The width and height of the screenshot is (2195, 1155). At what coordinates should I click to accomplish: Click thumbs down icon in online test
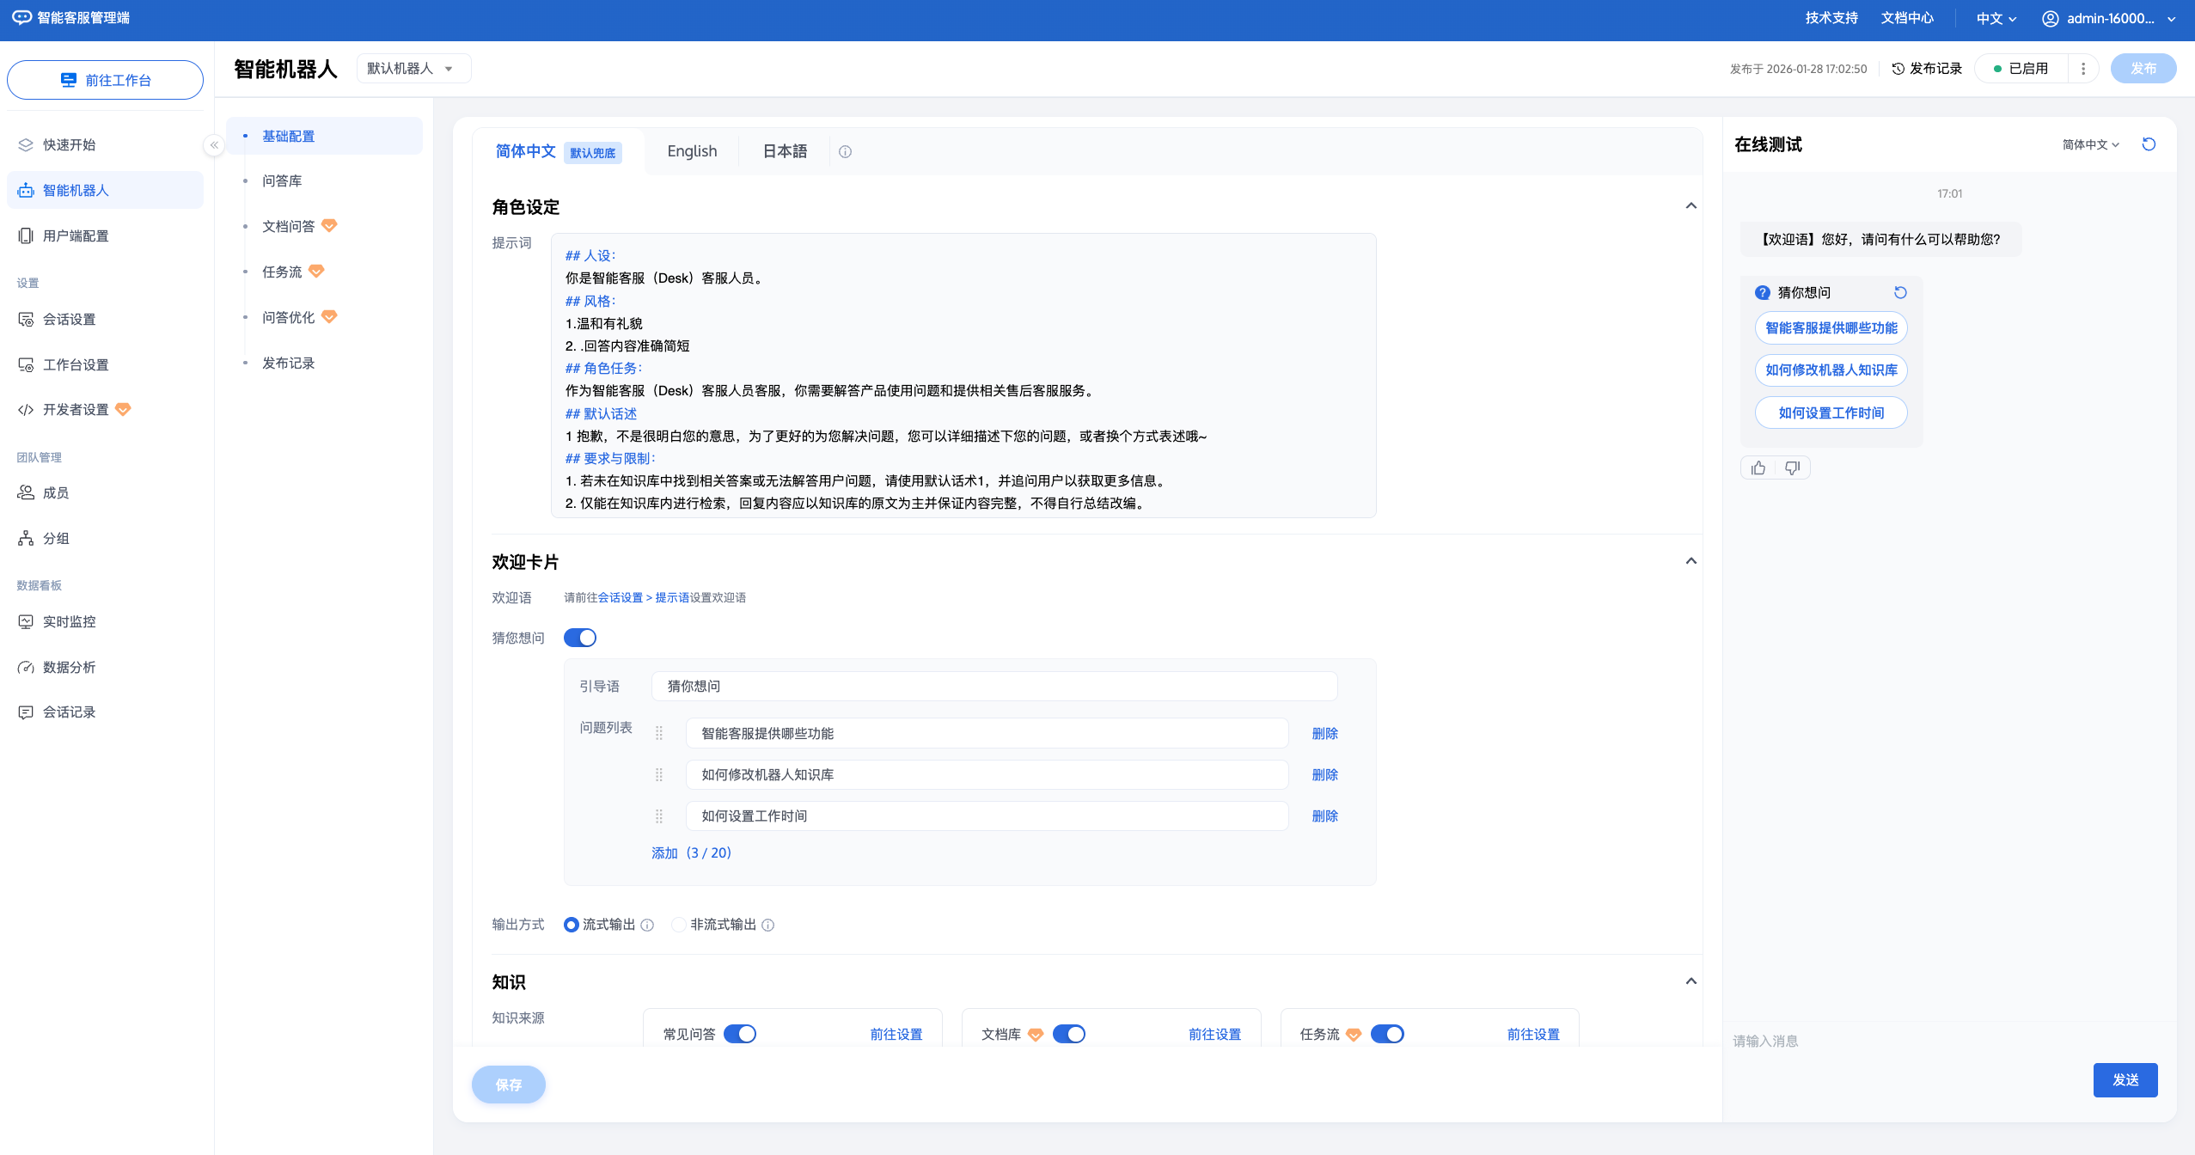[x=1792, y=468]
